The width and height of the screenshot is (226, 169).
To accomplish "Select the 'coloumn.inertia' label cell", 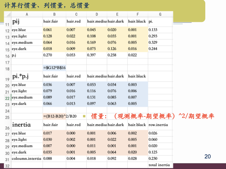I will tap(26, 158).
